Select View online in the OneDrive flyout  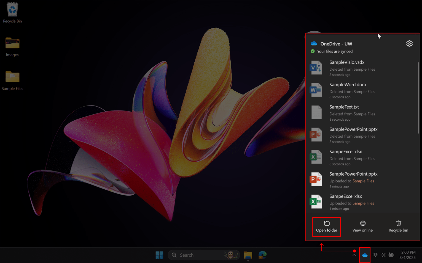(x=362, y=226)
